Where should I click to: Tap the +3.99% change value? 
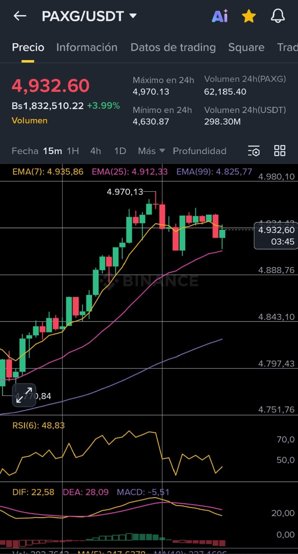pyautogui.click(x=103, y=106)
